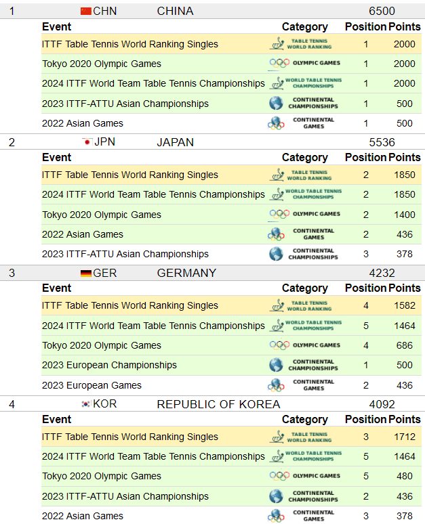The width and height of the screenshot is (425, 524).
Task: Click the China flag icon
Action: [x=86, y=12]
